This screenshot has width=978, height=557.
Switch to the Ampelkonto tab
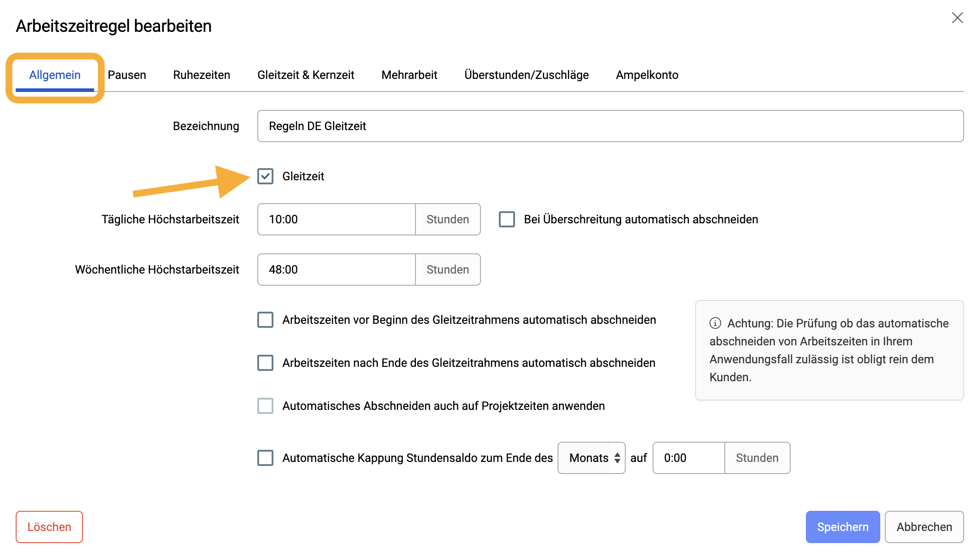(647, 75)
